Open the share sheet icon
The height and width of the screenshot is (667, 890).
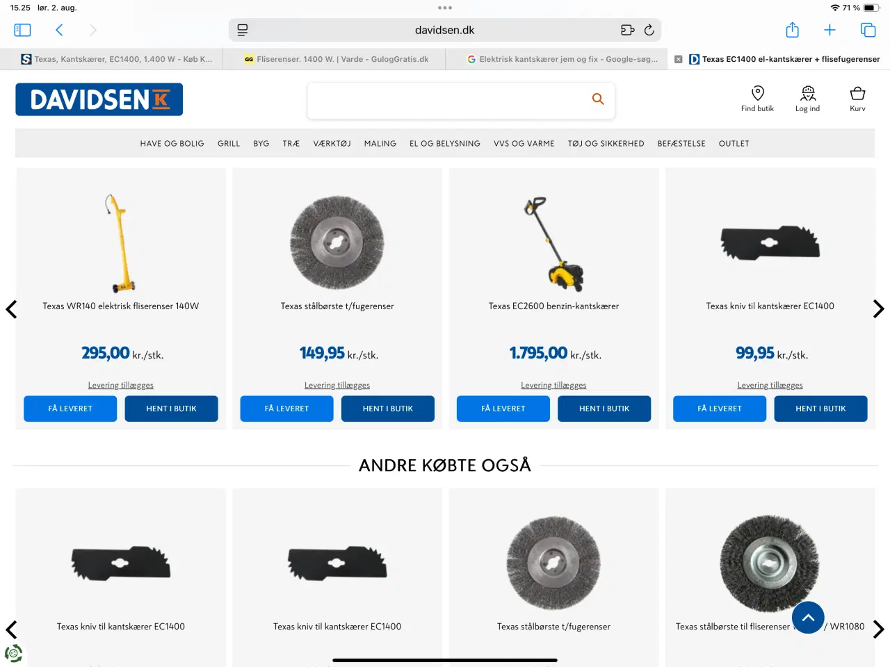[792, 30]
